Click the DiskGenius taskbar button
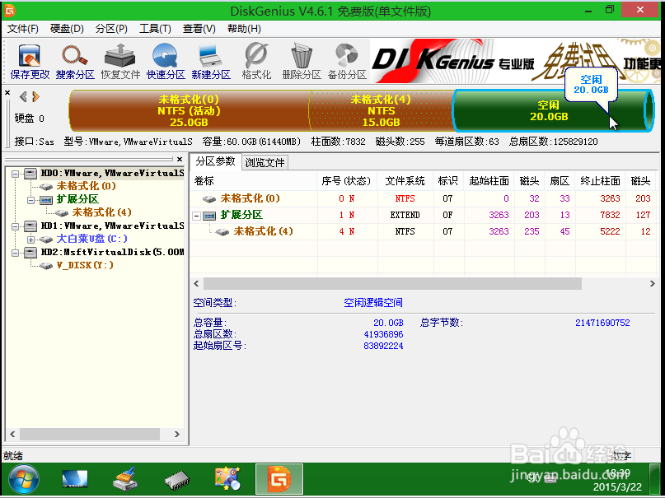The height and width of the screenshot is (498, 665). tap(279, 479)
